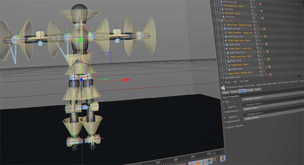Click the keyframe layout icon at timeline end
This screenshot has width=304, height=165.
click(x=223, y=159)
